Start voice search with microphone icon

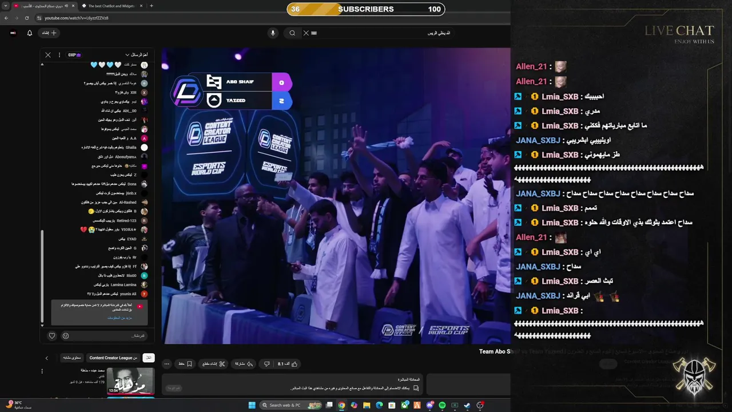pos(273,33)
